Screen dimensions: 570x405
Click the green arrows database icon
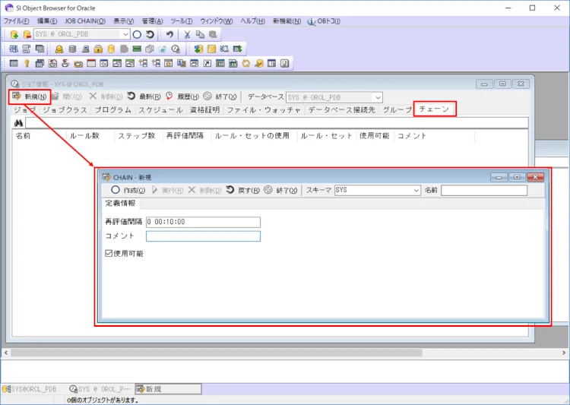[198, 49]
